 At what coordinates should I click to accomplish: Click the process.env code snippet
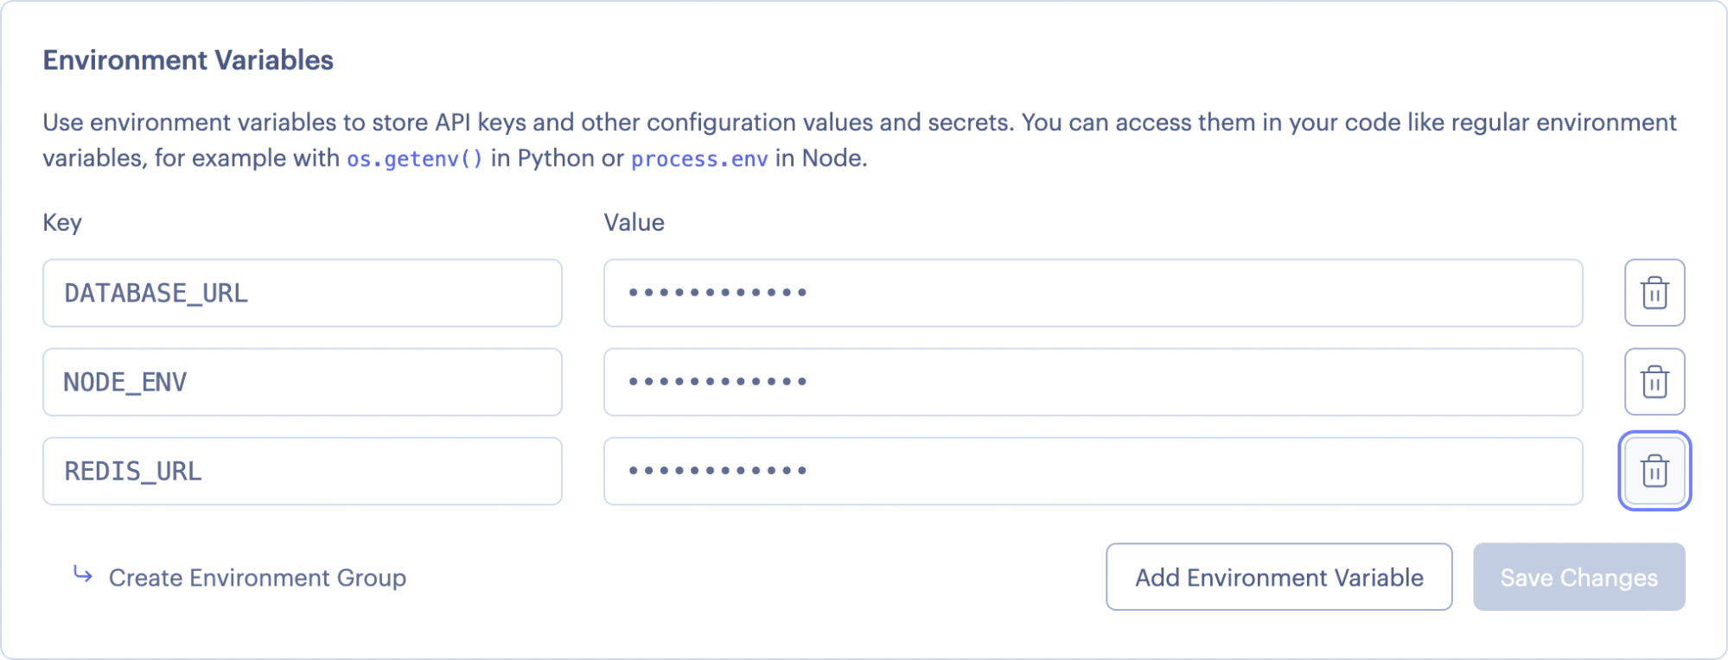(x=698, y=159)
